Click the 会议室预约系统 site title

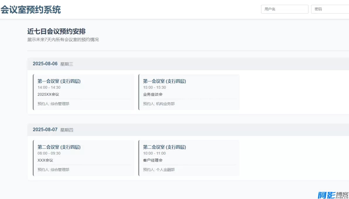tap(31, 10)
